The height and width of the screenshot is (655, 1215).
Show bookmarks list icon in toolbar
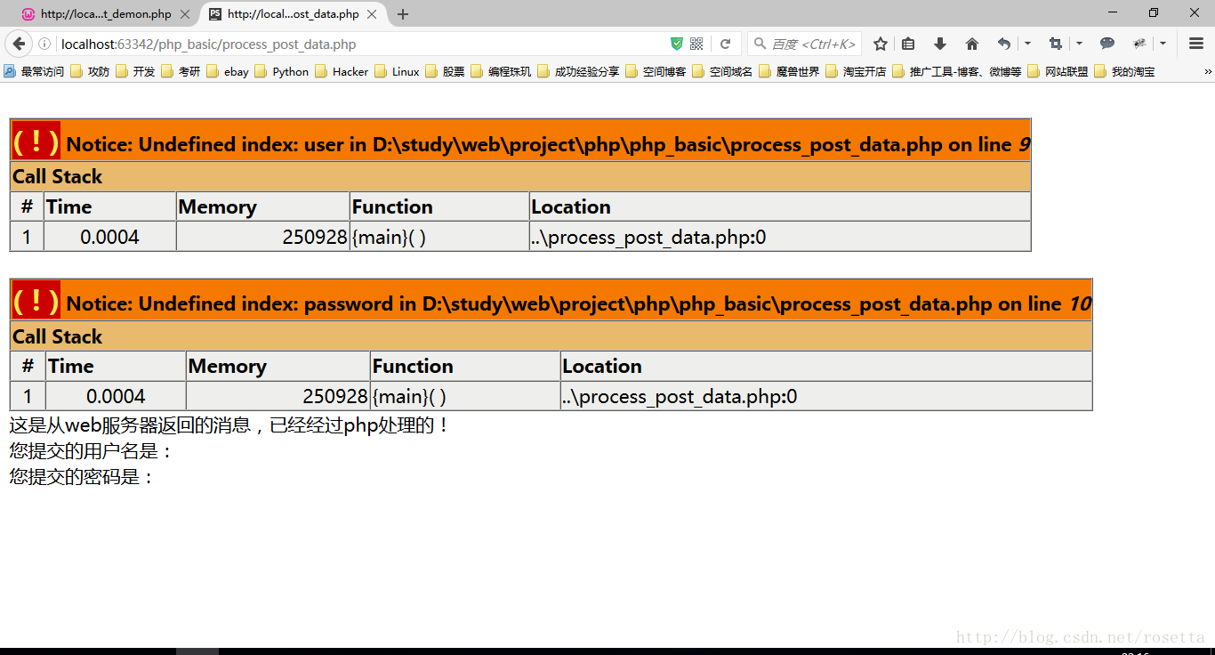(908, 44)
